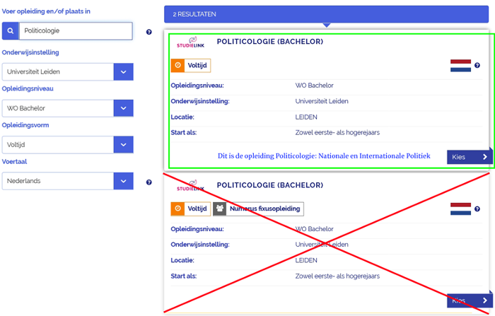Open help icon next to Voertaal dropdown
Screen dimensions: 495x316
(149, 182)
